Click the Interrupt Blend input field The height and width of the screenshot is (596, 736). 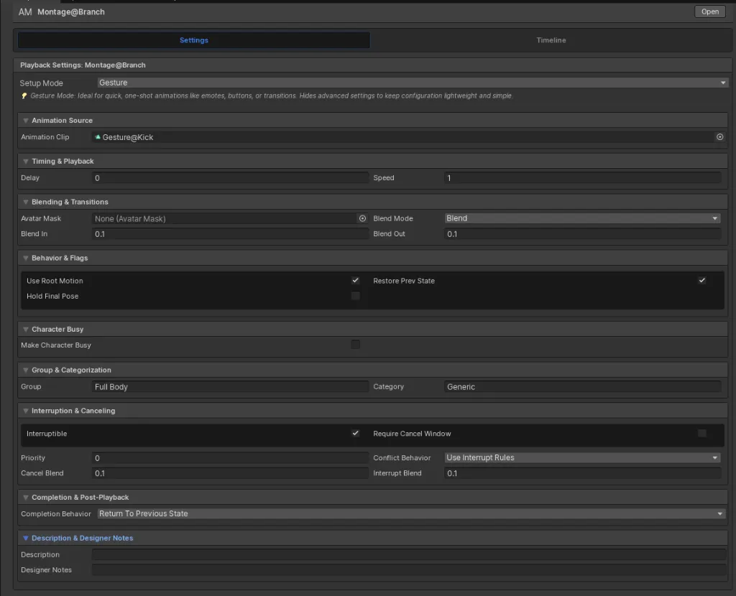582,474
